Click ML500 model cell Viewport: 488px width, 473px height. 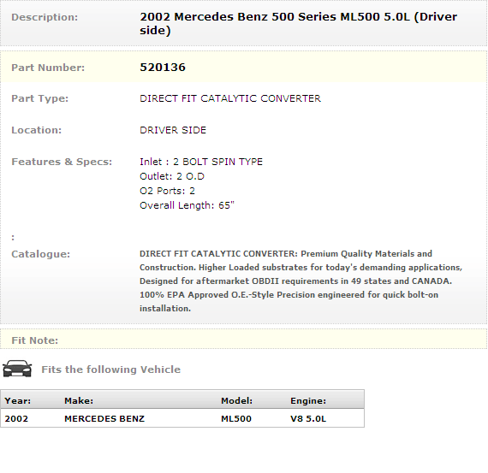click(236, 419)
